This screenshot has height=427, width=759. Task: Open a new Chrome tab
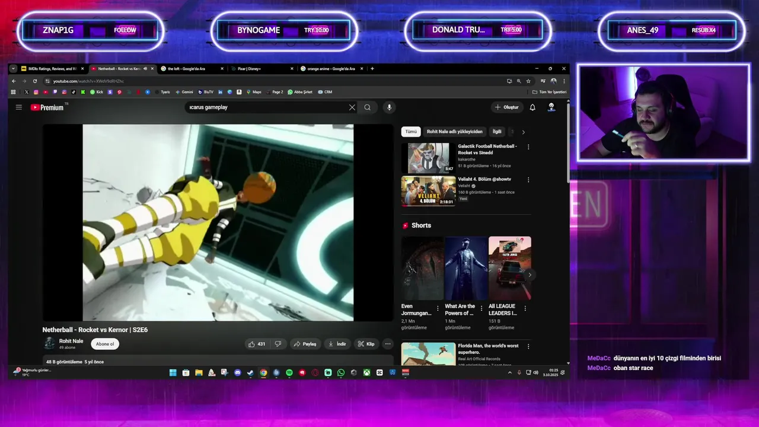click(x=372, y=69)
